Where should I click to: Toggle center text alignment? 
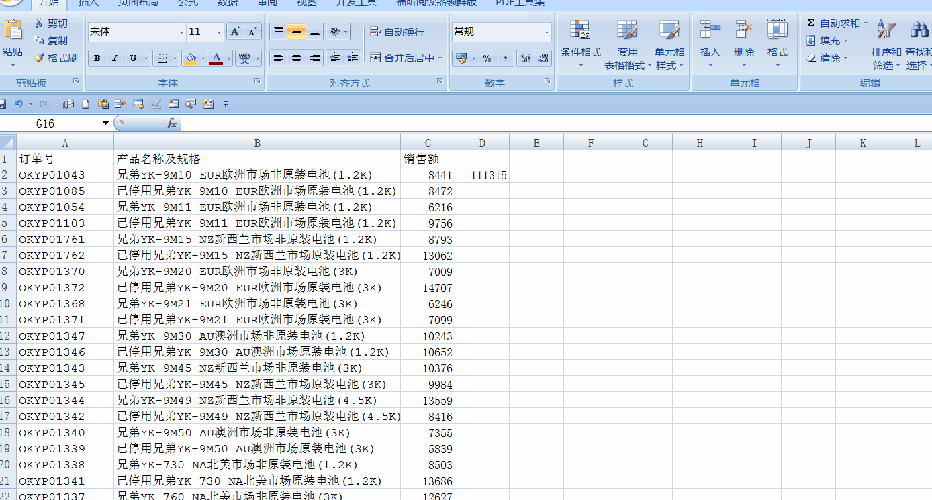pyautogui.click(x=296, y=58)
